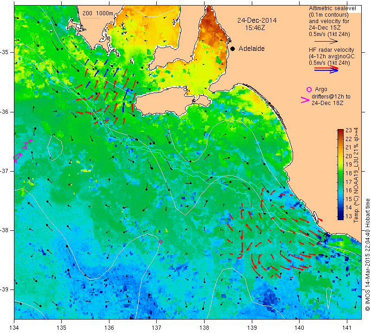
Task: Click the date text '24-Dec-2014'
Action: click(257, 20)
